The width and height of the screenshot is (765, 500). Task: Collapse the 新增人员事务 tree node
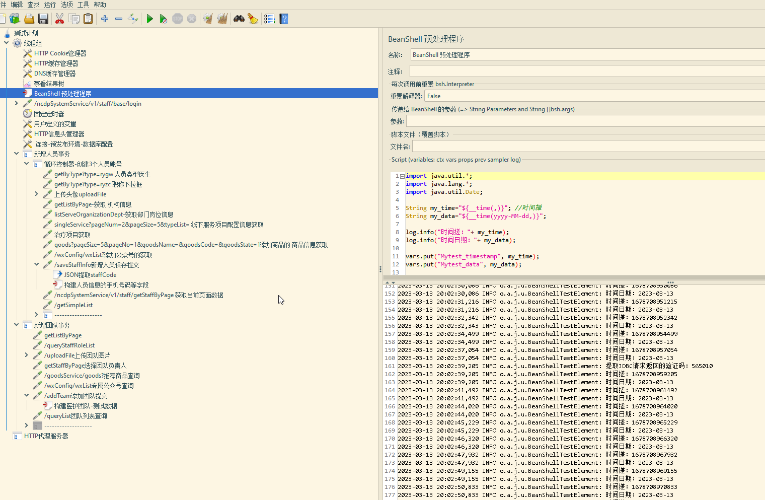(x=17, y=154)
